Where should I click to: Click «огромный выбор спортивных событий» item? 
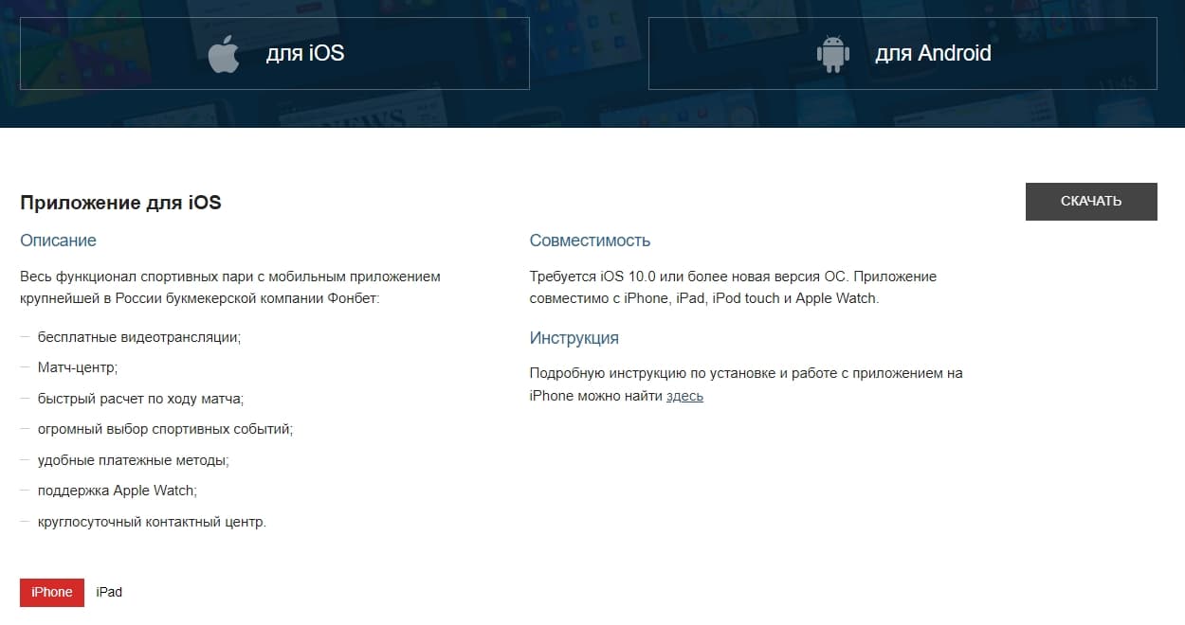(166, 429)
